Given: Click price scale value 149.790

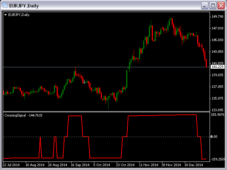Looking at the screenshot, I should [x=217, y=17].
